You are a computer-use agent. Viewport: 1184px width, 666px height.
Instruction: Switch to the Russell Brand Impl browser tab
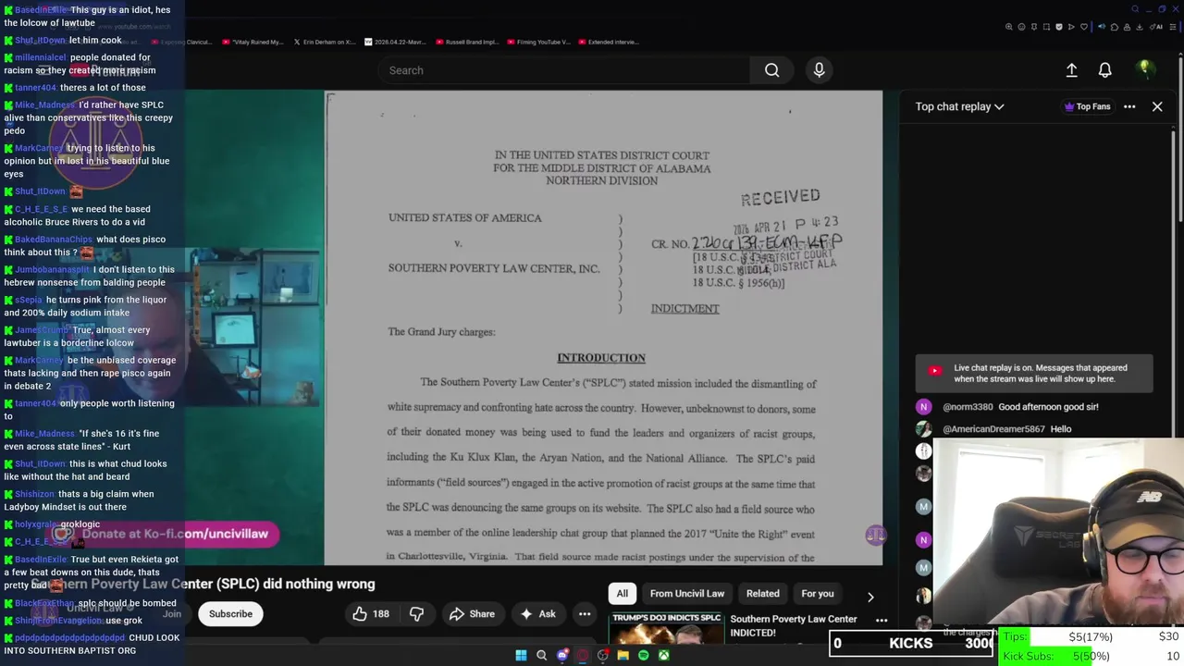click(x=468, y=42)
